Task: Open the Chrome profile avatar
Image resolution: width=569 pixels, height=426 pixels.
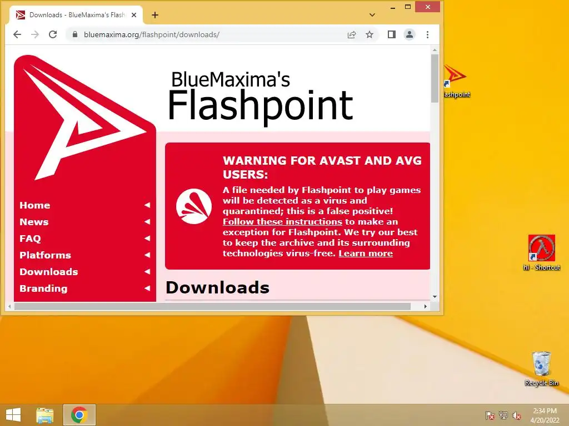Action: (410, 34)
